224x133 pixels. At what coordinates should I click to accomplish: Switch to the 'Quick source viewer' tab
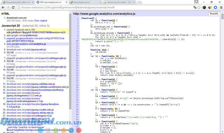(119, 2)
